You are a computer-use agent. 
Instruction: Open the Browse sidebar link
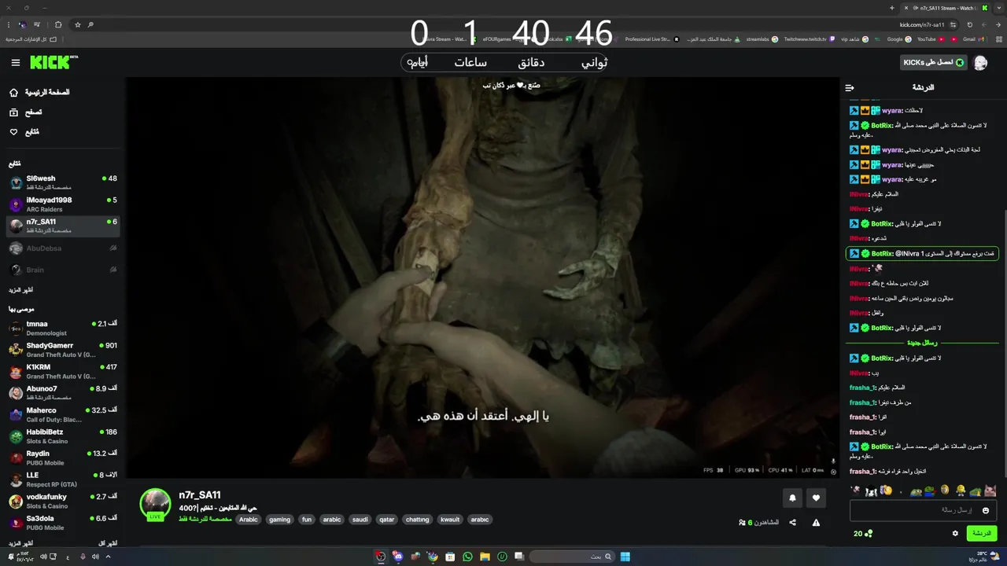pyautogui.click(x=25, y=112)
